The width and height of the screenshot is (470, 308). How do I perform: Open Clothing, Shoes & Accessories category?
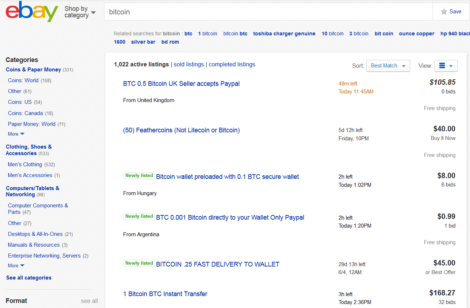coord(29,150)
